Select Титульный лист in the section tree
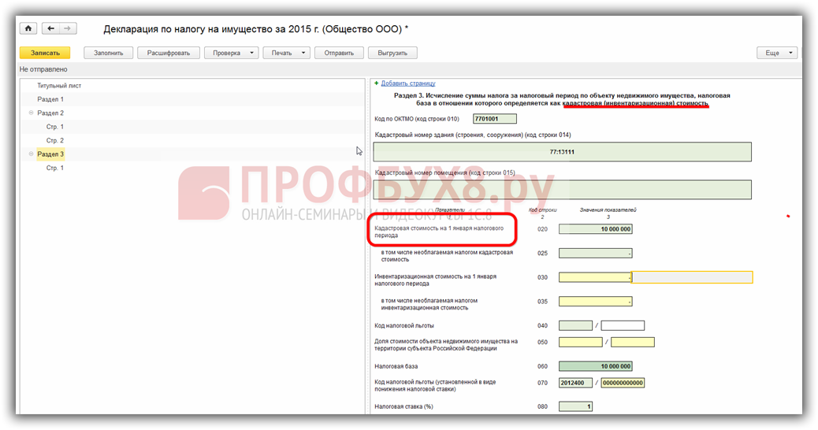818x430 pixels. coord(59,85)
